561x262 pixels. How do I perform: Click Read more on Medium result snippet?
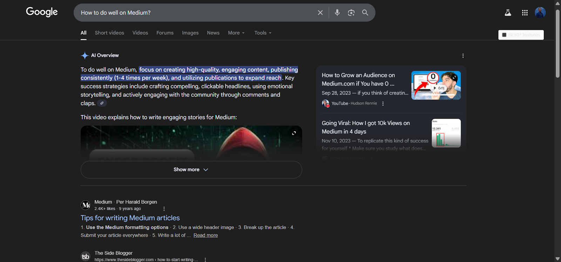[x=205, y=235]
